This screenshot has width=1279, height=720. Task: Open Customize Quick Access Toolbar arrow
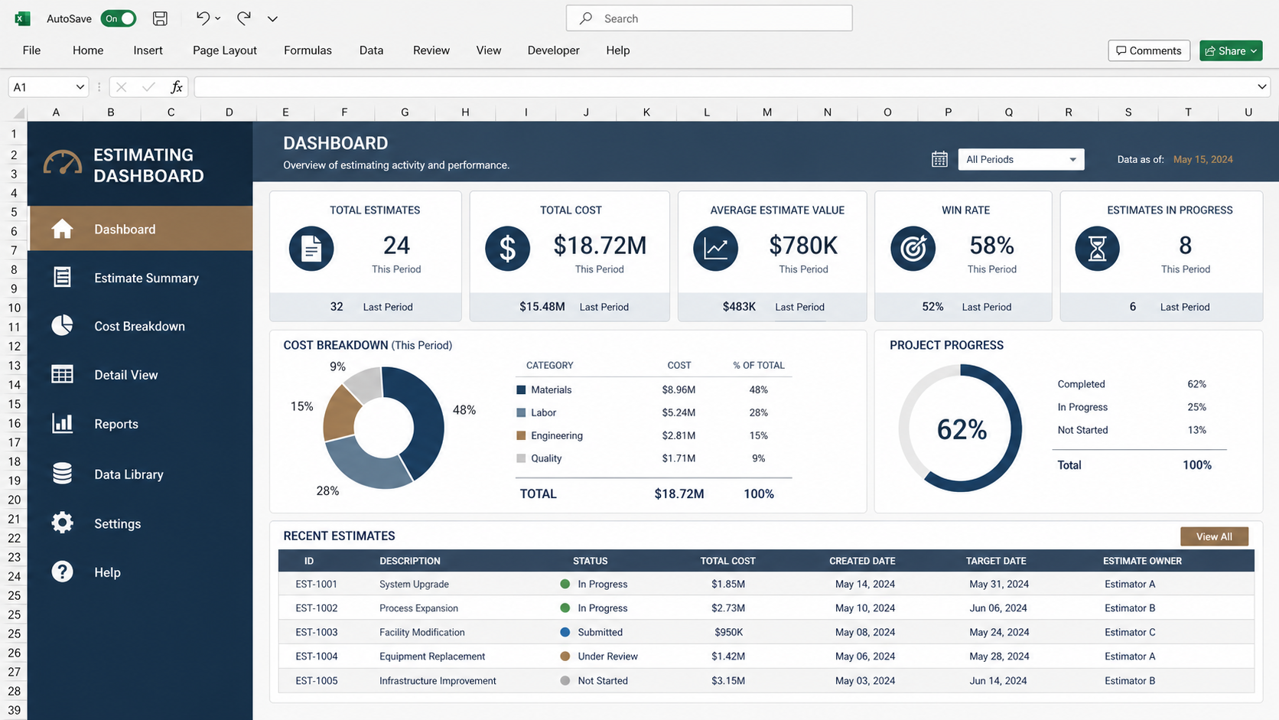272,18
